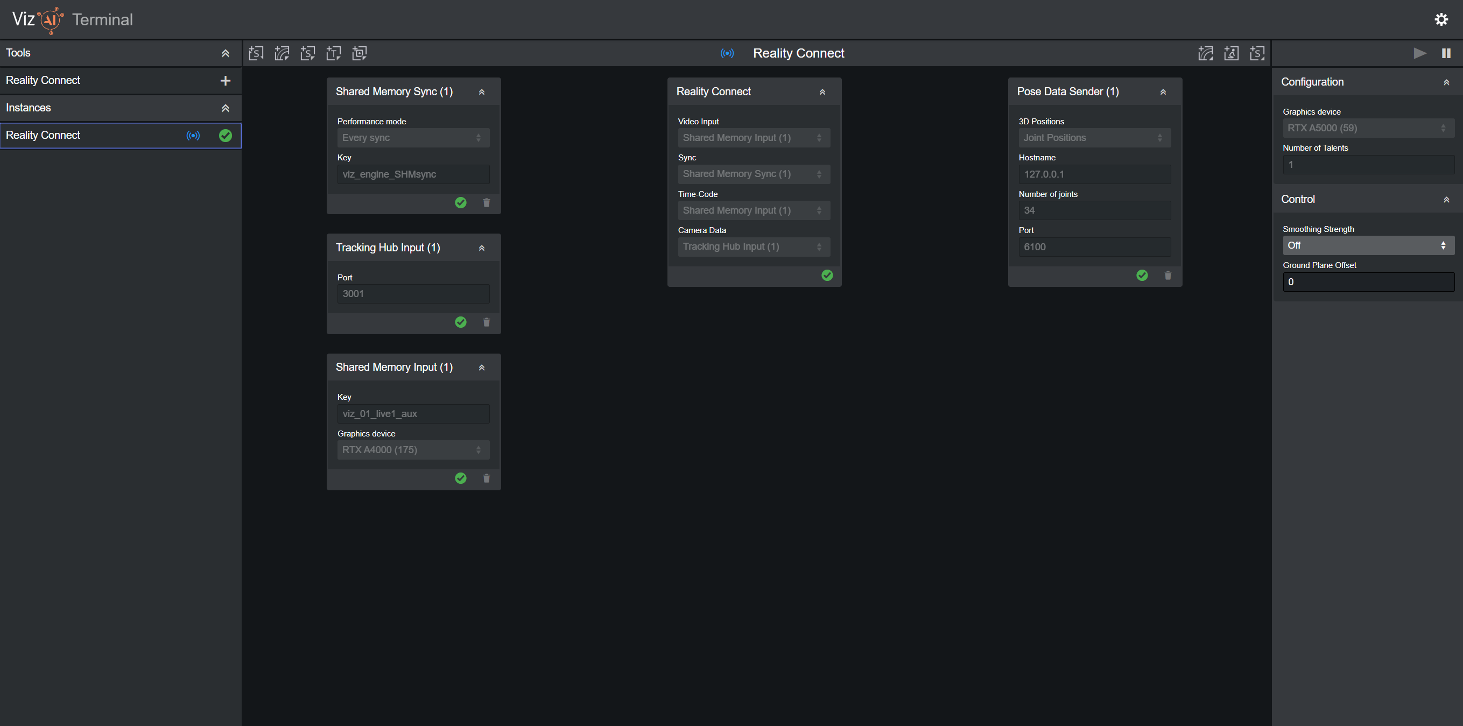Viewport: 1463px width, 726px height.
Task: Click Hostname field showing 127.0.0.1
Action: point(1095,174)
